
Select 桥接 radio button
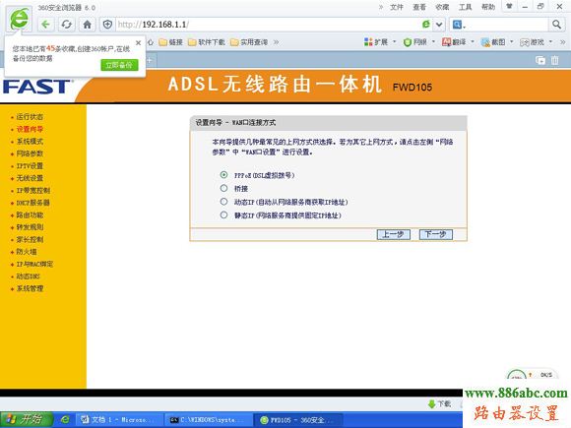223,188
